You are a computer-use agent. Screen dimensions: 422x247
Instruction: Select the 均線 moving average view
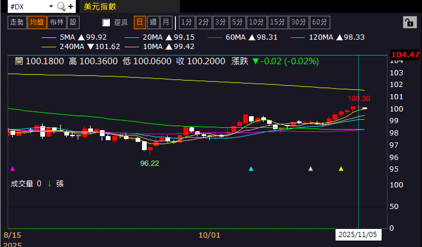[37, 22]
